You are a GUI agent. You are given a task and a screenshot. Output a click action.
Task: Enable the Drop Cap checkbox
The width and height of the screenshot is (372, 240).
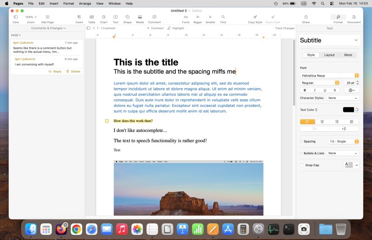pos(302,165)
